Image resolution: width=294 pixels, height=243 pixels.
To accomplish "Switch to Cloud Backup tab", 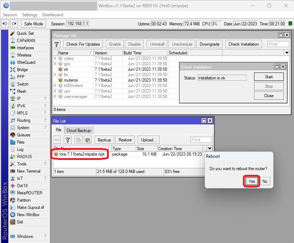I will [79, 131].
